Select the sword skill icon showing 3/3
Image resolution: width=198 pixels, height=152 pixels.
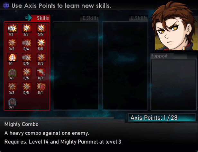[x=27, y=28]
